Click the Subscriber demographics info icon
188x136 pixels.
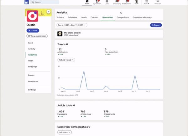point(89,127)
